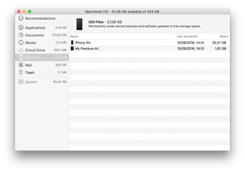Viewport: 245px width, 172px height.
Task: Click the 25,47 GB size value
Action: coord(219,43)
